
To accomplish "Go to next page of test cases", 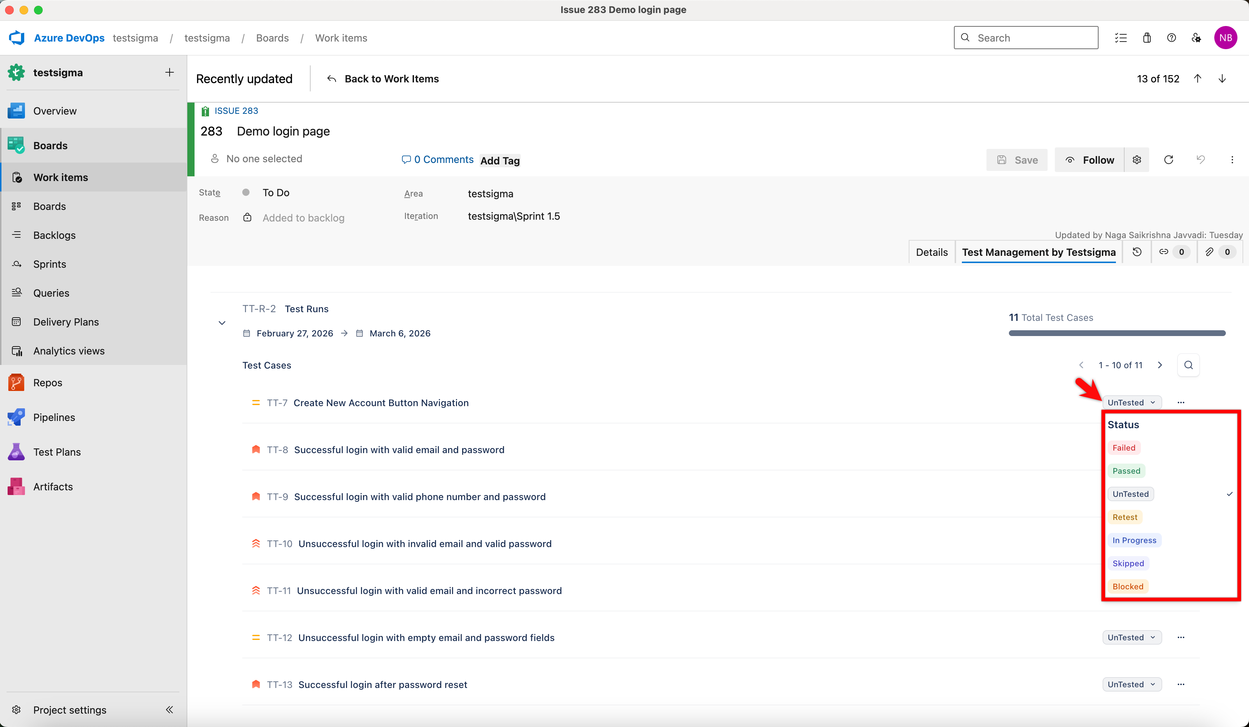I will (x=1160, y=365).
